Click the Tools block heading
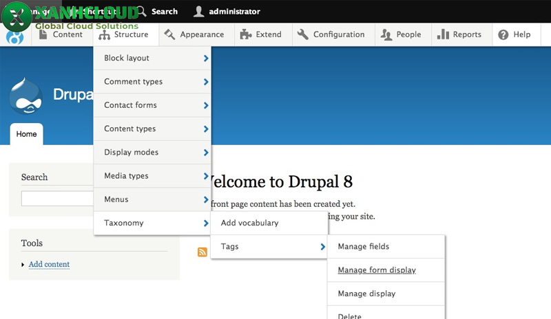 (32, 243)
